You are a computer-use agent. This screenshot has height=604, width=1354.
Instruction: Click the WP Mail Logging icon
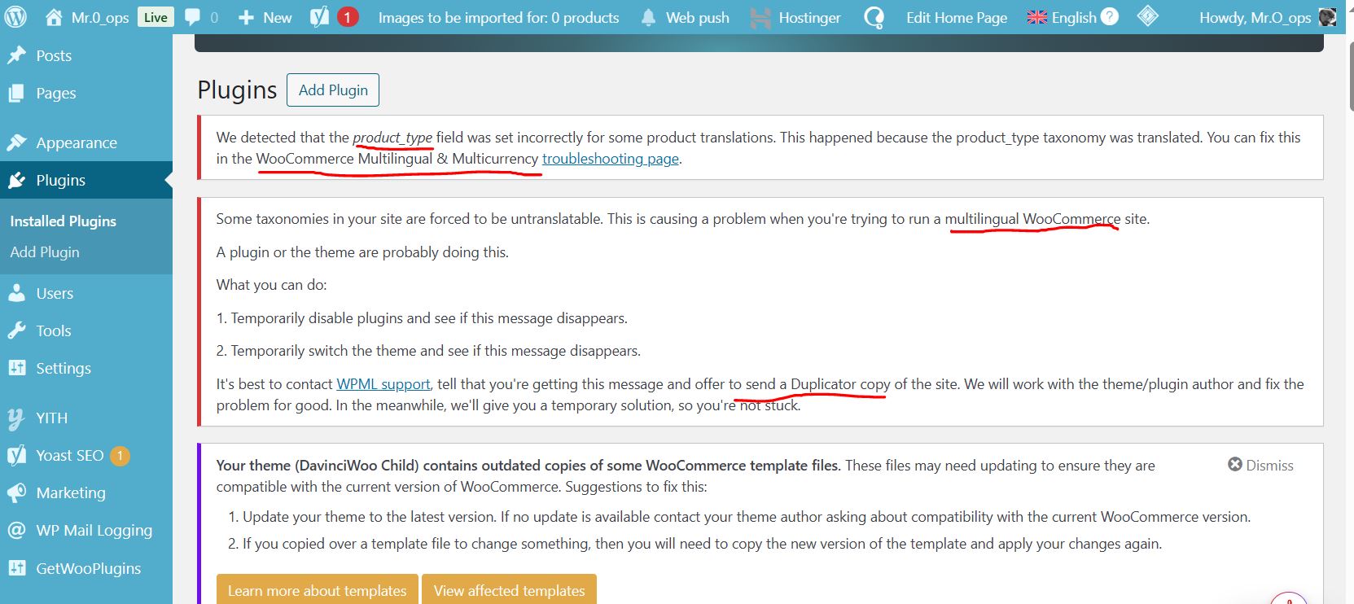tap(16, 530)
